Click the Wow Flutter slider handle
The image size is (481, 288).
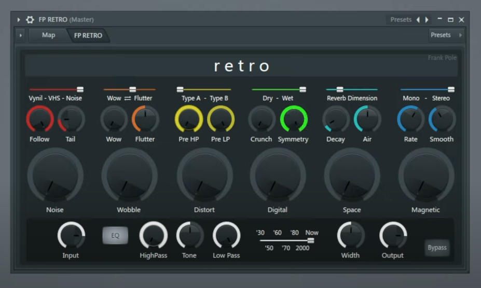[x=132, y=90]
